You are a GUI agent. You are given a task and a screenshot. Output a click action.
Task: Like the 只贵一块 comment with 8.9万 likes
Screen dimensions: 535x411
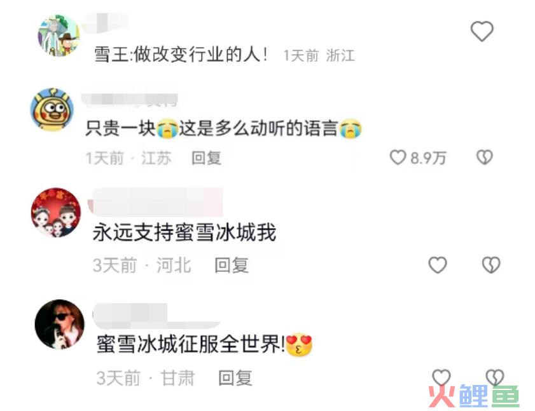[x=398, y=157]
